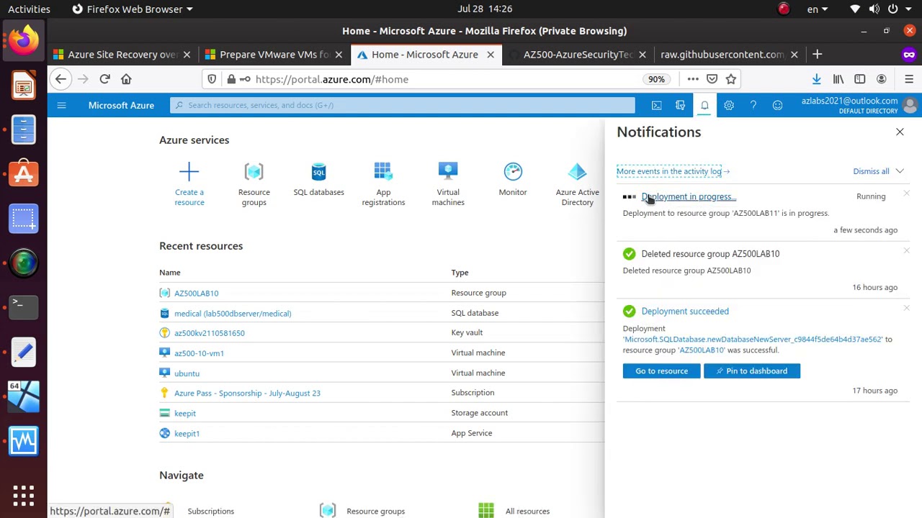The width and height of the screenshot is (922, 518).
Task: Open medical SQL database resource
Action: [233, 314]
